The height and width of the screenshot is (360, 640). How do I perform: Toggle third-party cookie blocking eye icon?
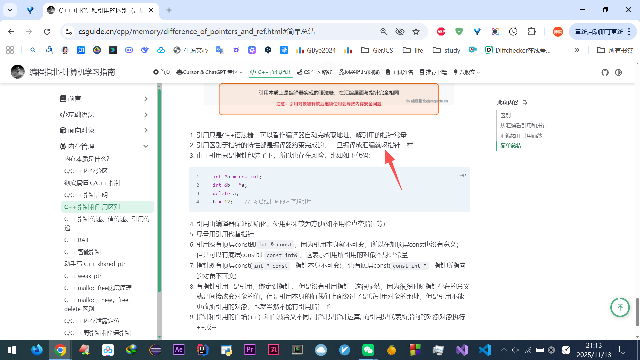pyautogui.click(x=400, y=32)
